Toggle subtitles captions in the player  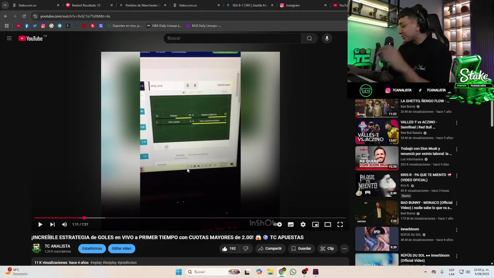(x=291, y=224)
